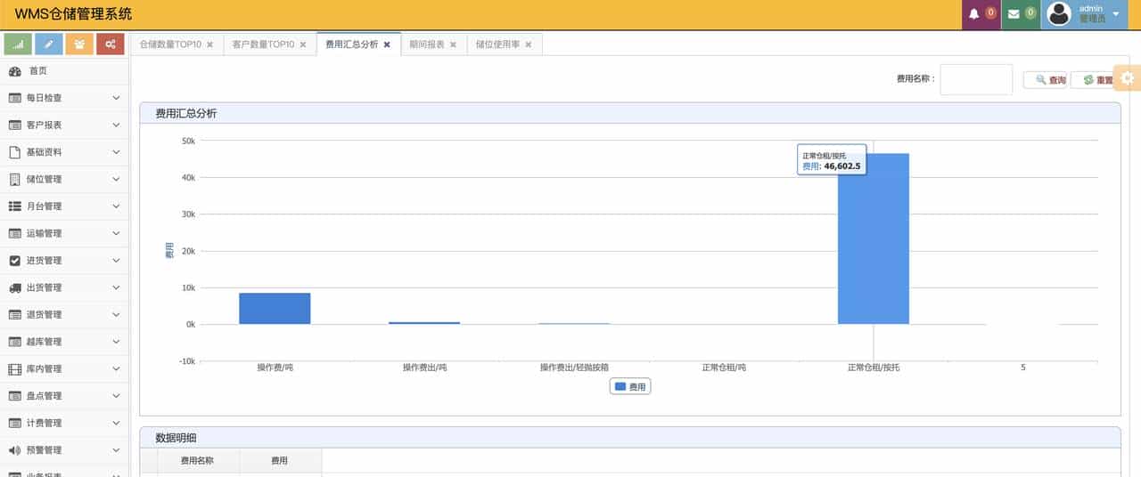The width and height of the screenshot is (1141, 477).
Task: Open the bell notifications icon
Action: point(974,14)
